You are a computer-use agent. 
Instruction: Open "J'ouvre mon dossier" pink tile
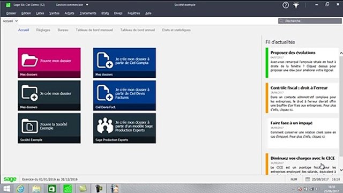[x=49, y=63]
